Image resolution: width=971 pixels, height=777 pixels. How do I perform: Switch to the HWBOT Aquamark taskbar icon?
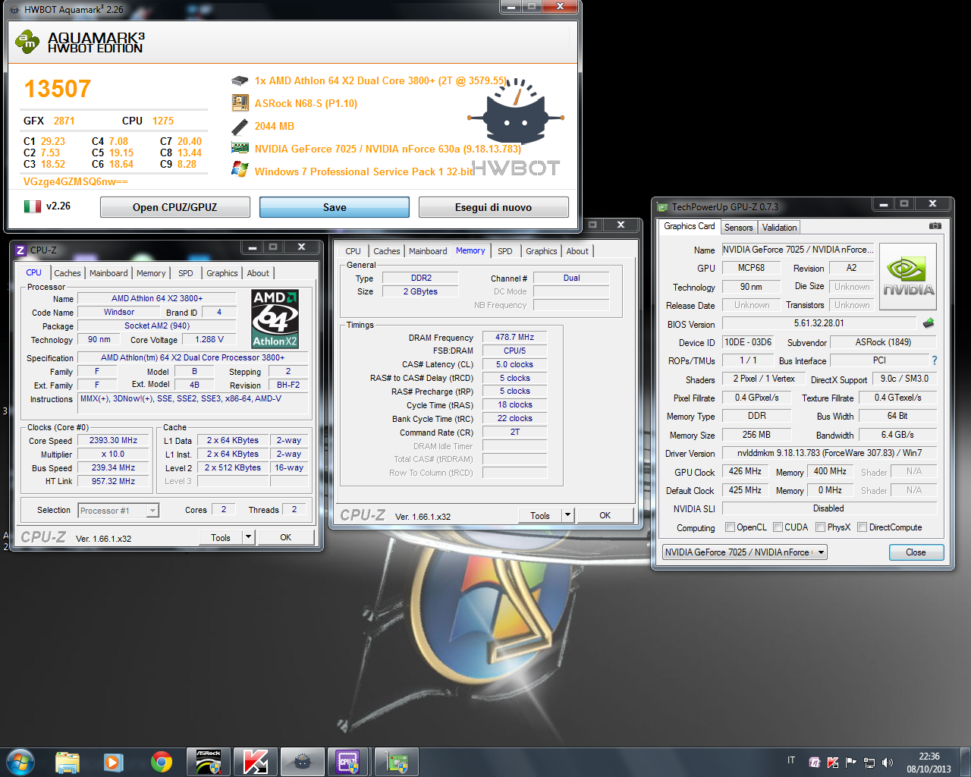(302, 762)
